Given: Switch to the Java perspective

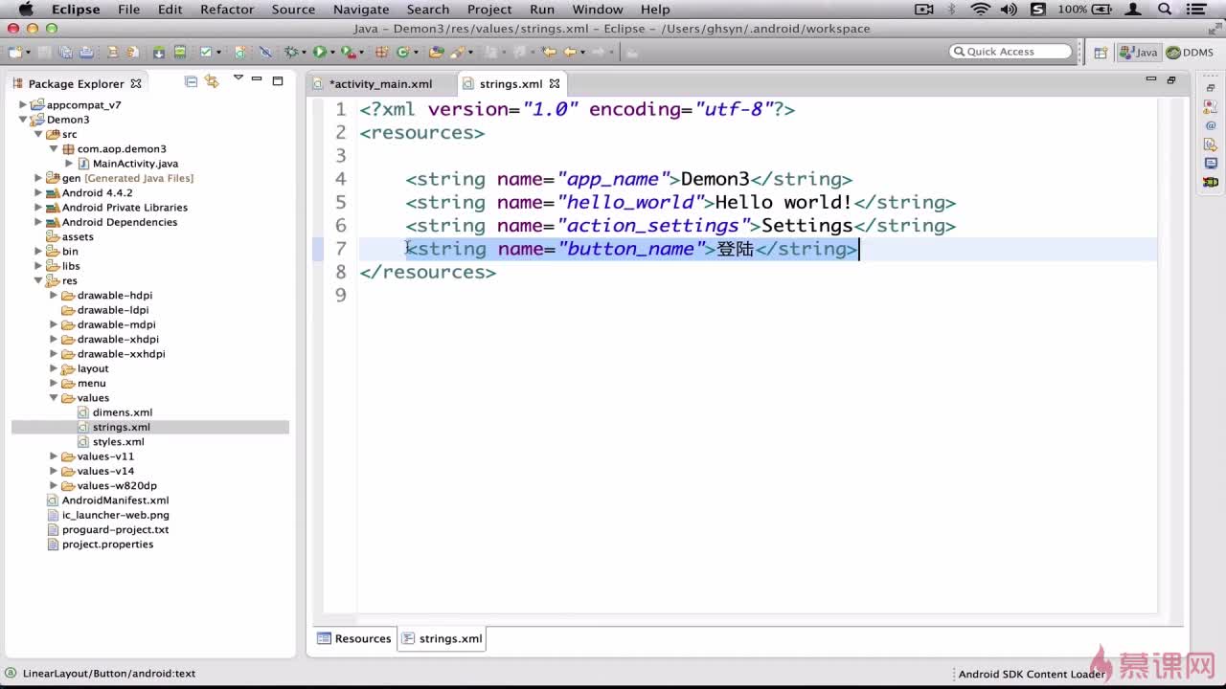Looking at the screenshot, I should [1139, 53].
